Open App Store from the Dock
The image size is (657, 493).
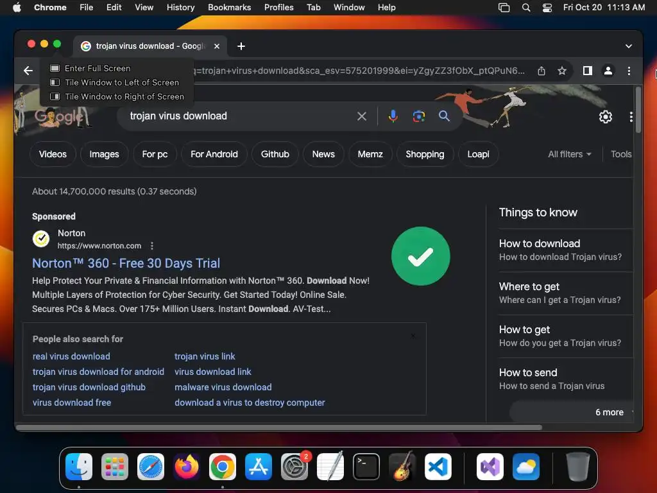click(259, 467)
